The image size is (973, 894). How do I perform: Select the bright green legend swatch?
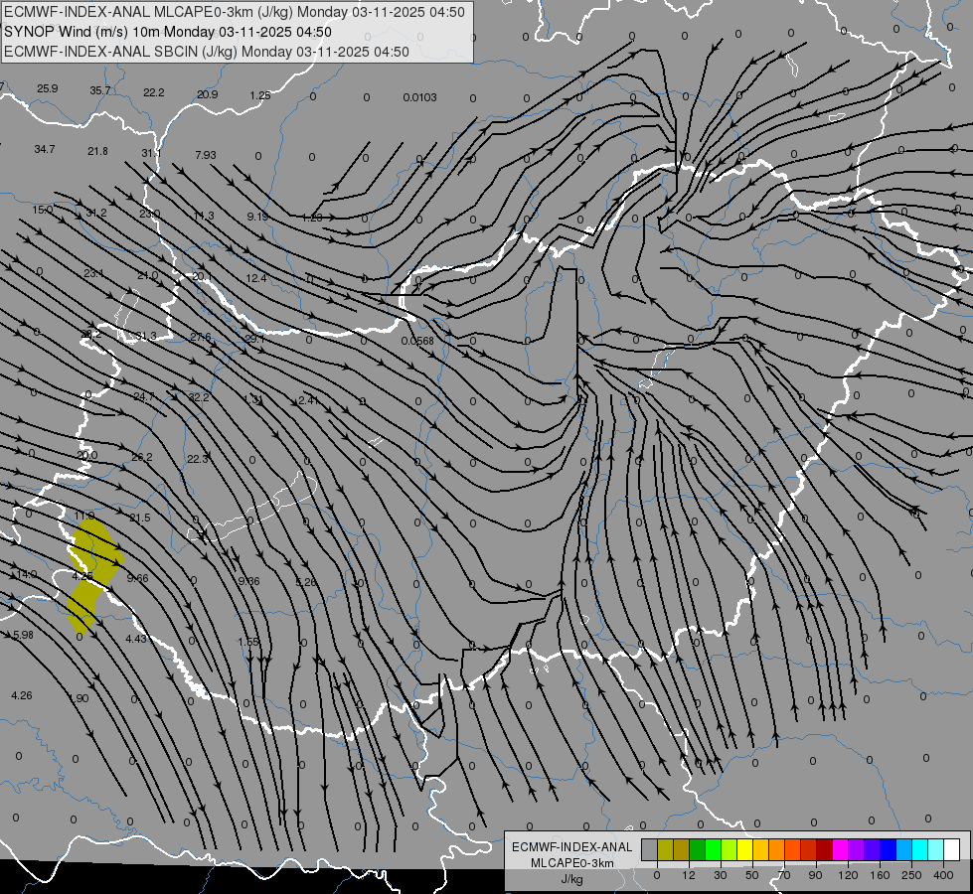pyautogui.click(x=713, y=850)
